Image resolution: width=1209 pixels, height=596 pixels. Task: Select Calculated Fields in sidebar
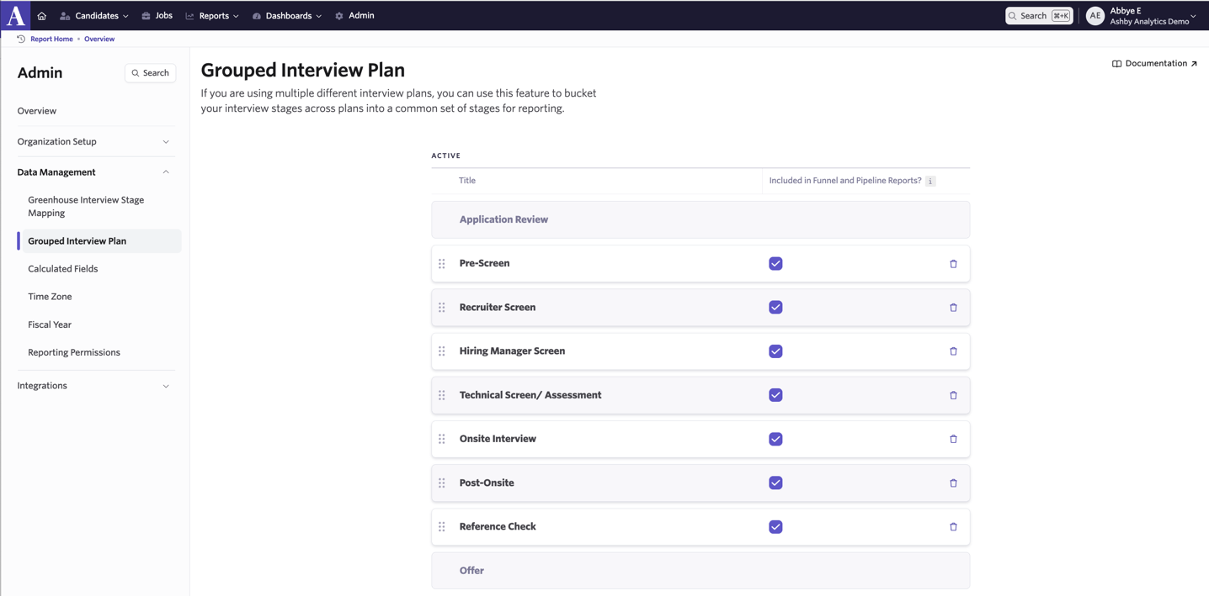coord(63,269)
